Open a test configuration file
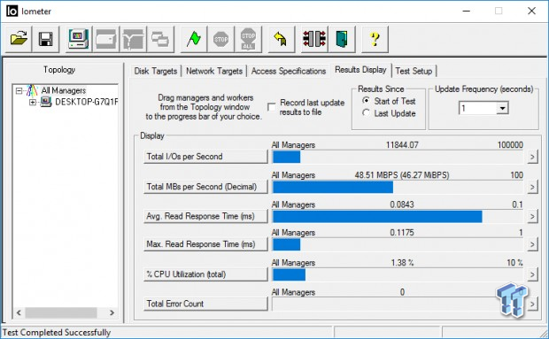 point(19,39)
